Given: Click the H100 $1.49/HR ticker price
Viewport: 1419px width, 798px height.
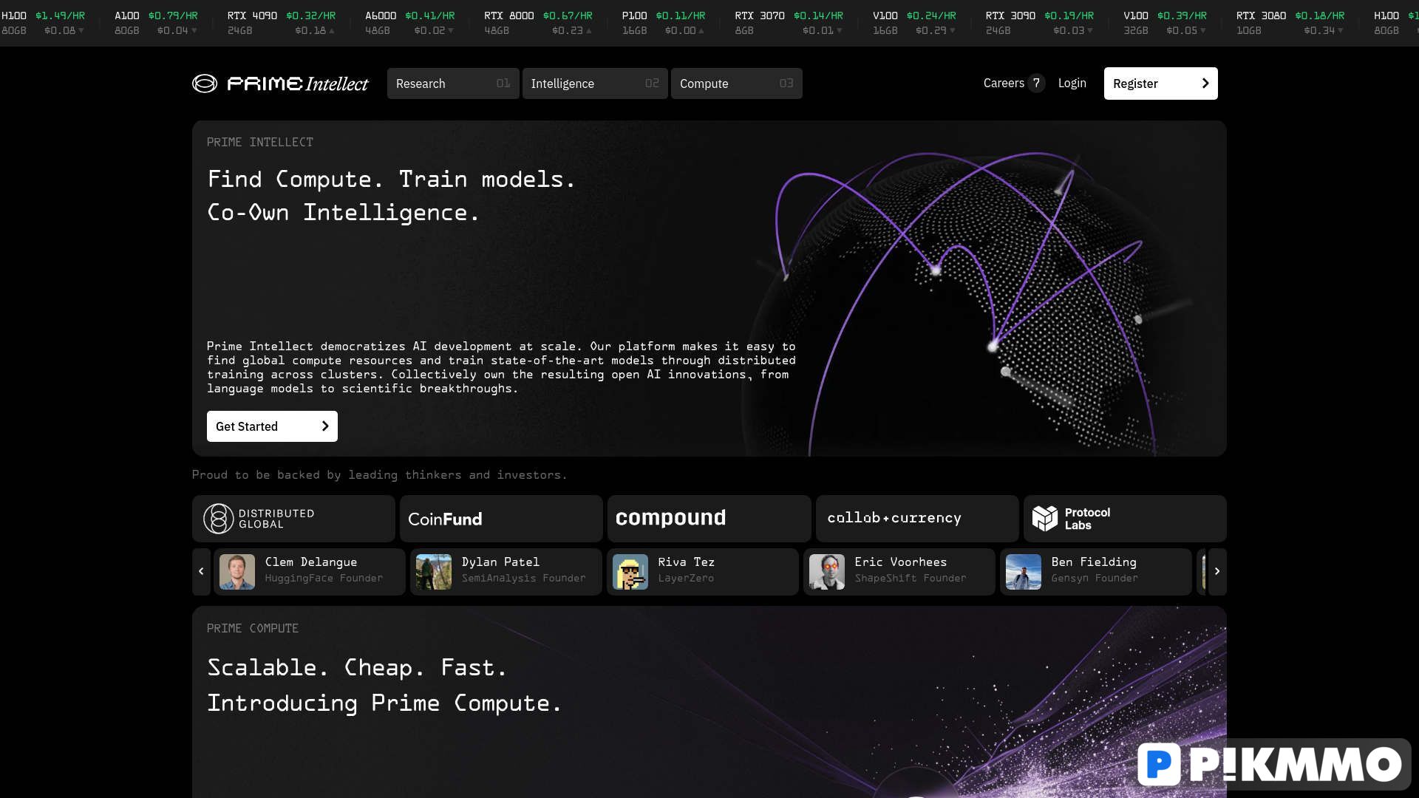Looking at the screenshot, I should pos(60,16).
